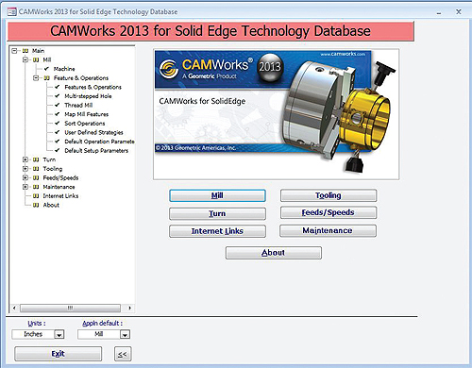Select Machine in the tree
This screenshot has width=472, height=368.
point(64,69)
